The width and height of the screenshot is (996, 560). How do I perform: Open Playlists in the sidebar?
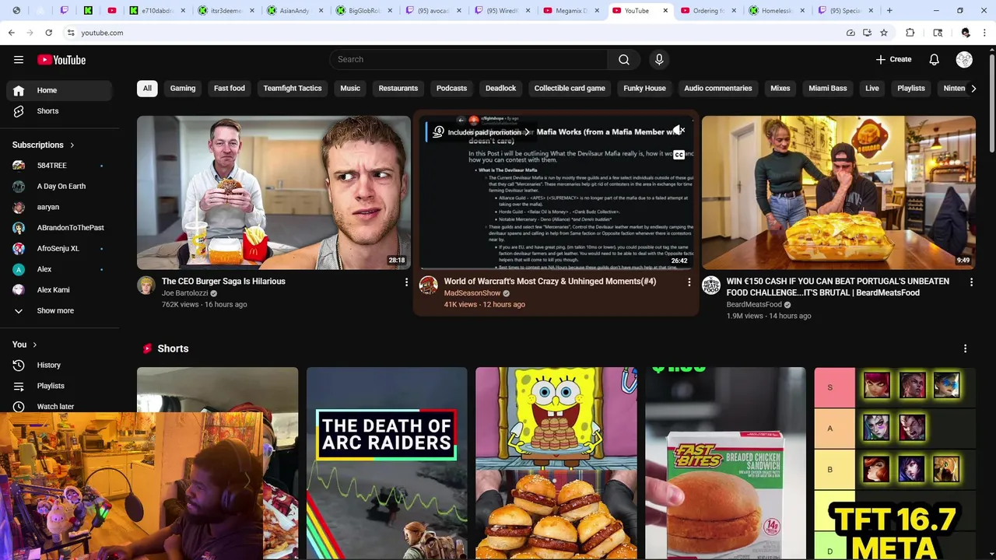(61, 386)
